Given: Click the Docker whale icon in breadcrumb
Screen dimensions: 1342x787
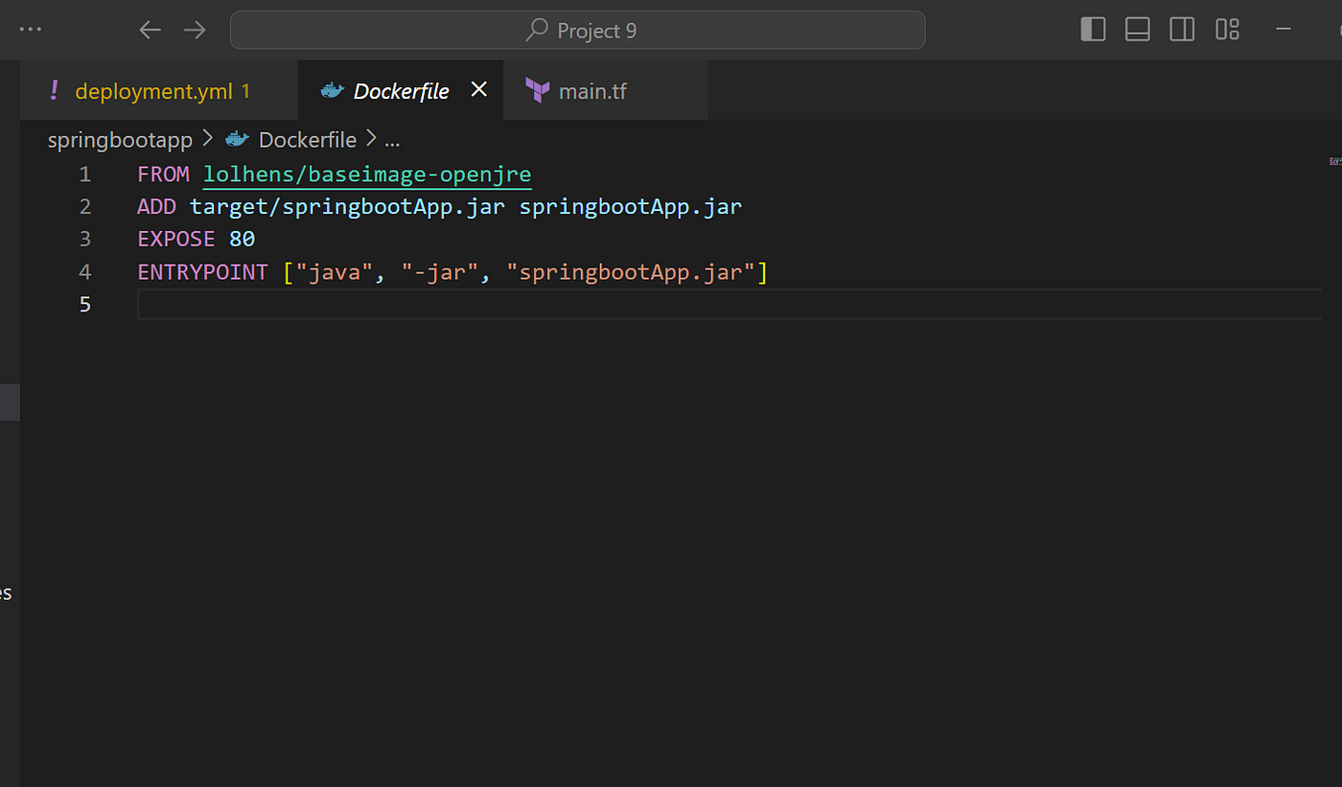Looking at the screenshot, I should coord(237,140).
